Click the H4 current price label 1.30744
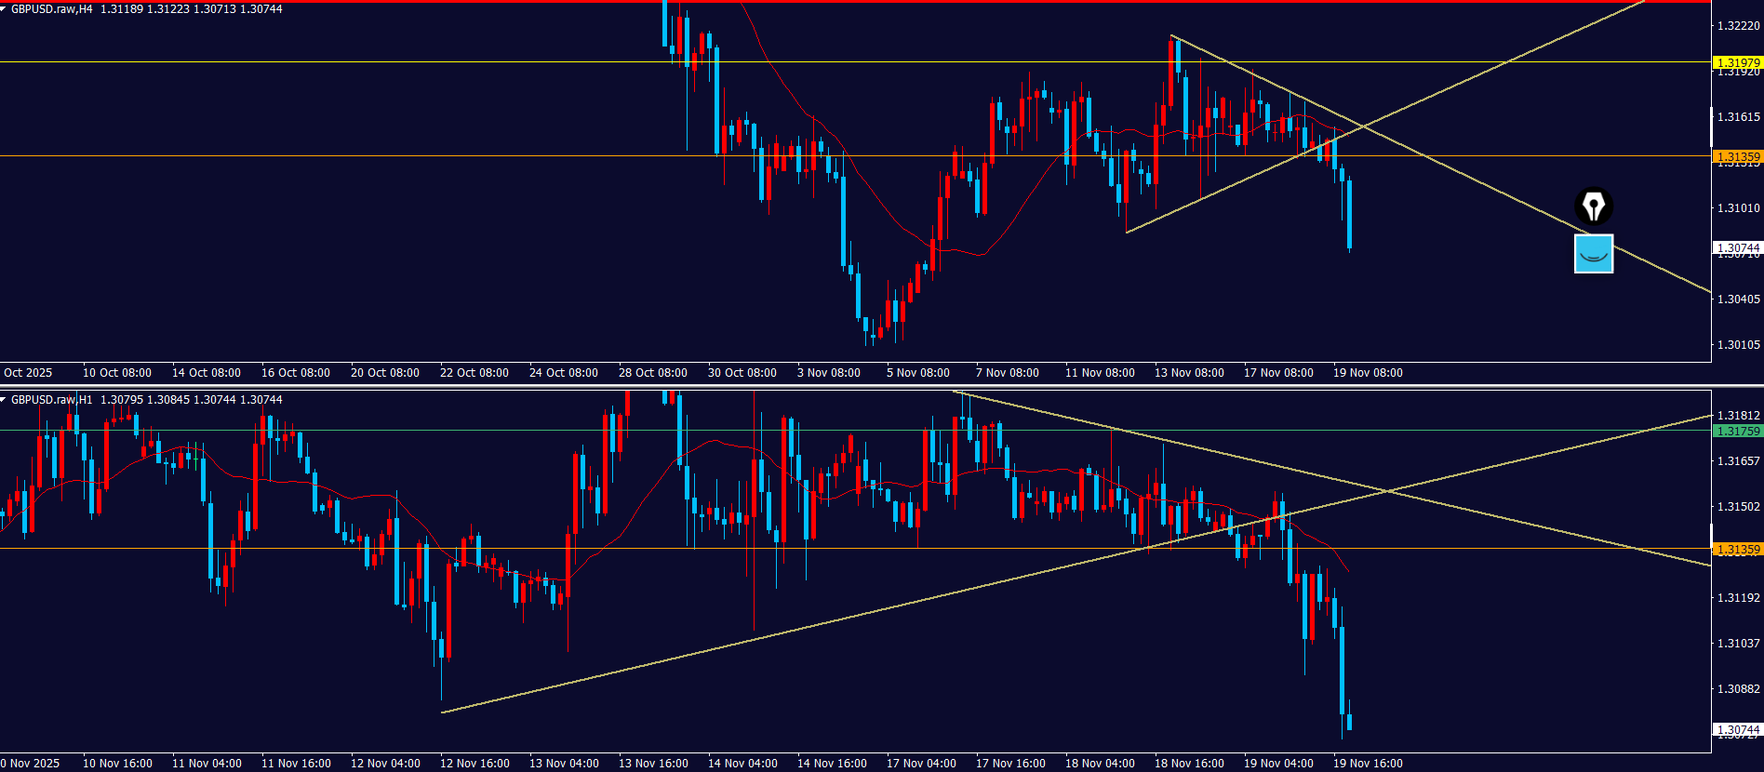 tap(1737, 247)
